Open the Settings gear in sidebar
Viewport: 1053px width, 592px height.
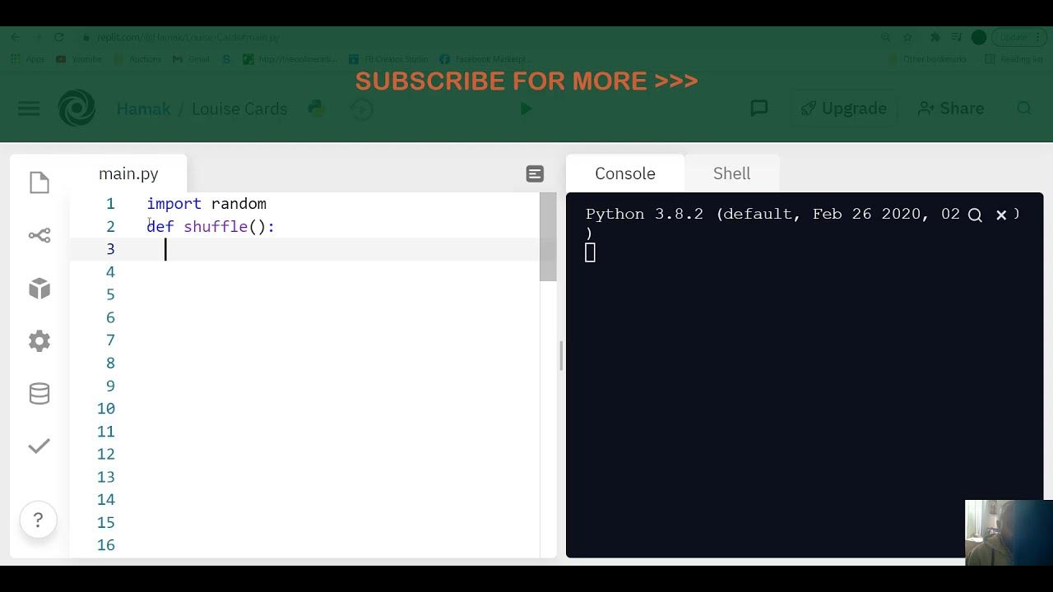[39, 341]
